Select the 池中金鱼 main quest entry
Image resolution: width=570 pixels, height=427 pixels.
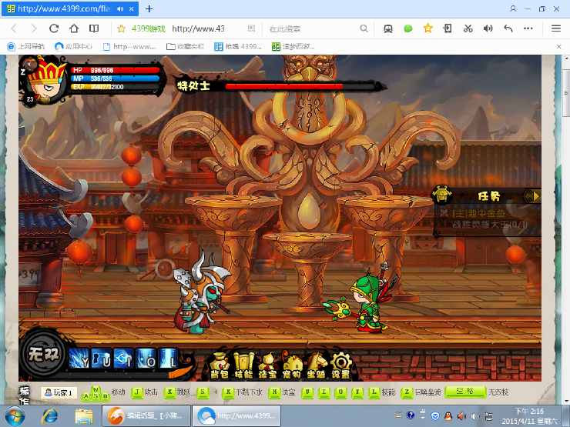478,214
